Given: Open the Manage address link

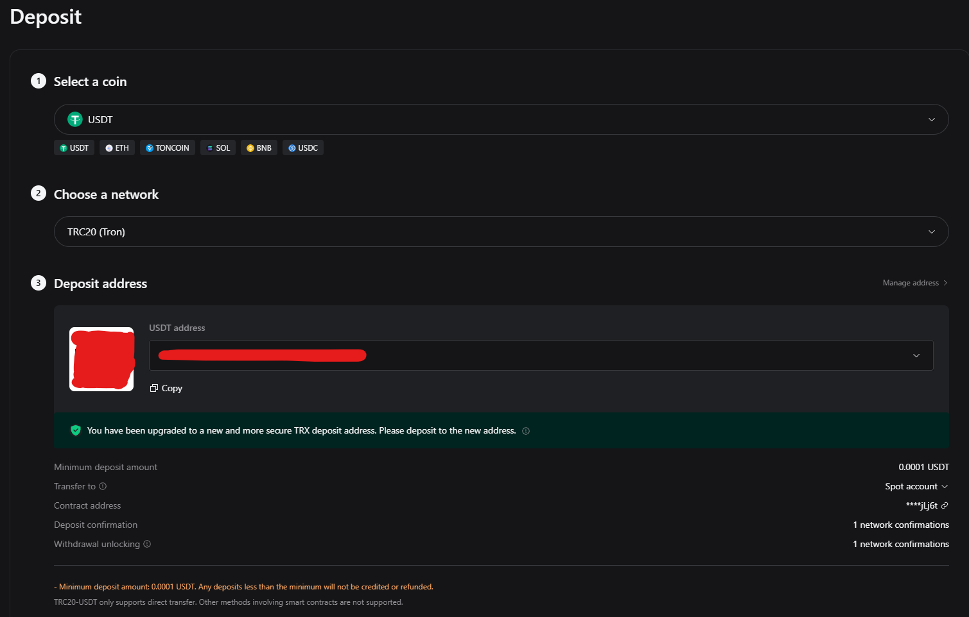Looking at the screenshot, I should [x=915, y=283].
